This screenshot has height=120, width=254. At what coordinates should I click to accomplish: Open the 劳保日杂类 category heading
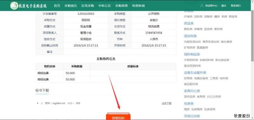point(192,116)
